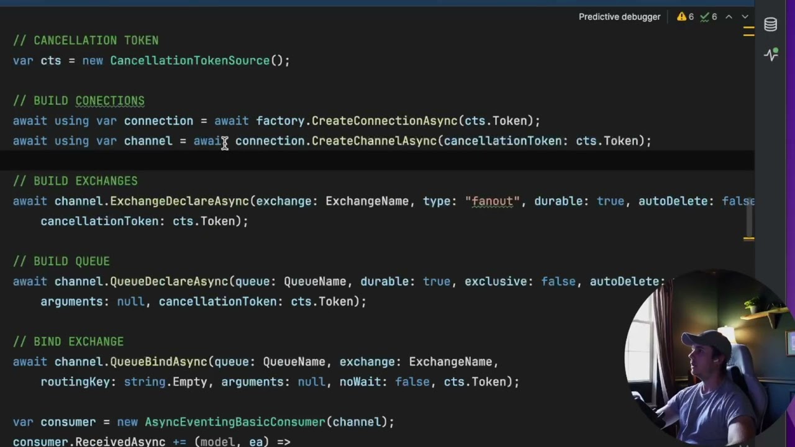Click 'QueueDeclareAsync' method name

(169, 281)
